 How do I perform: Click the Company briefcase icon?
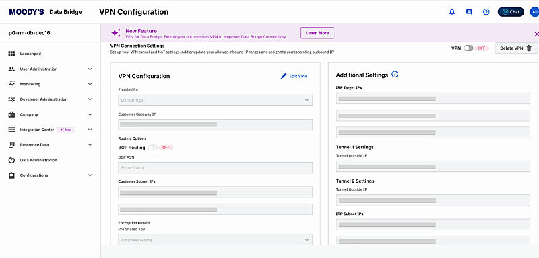[x=11, y=114]
